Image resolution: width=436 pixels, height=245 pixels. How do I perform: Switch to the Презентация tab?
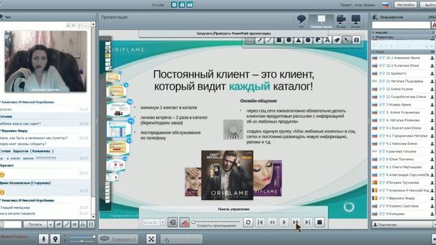pos(321,21)
